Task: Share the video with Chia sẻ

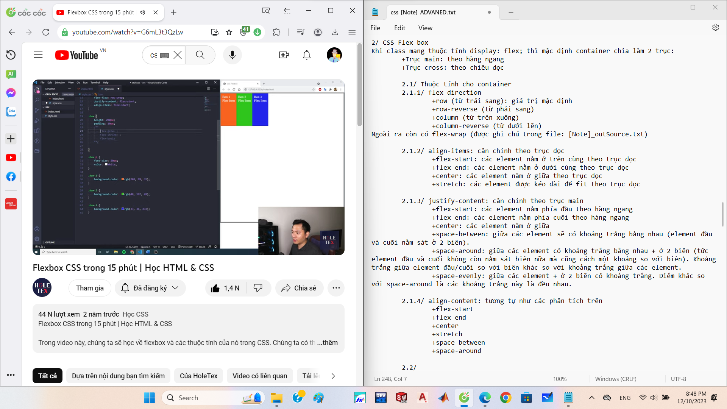Action: pyautogui.click(x=299, y=288)
